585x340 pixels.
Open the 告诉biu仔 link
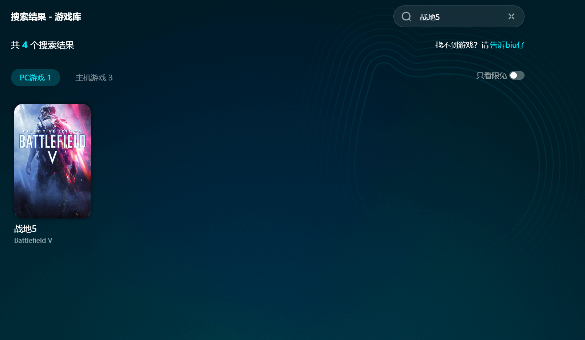[x=507, y=45]
